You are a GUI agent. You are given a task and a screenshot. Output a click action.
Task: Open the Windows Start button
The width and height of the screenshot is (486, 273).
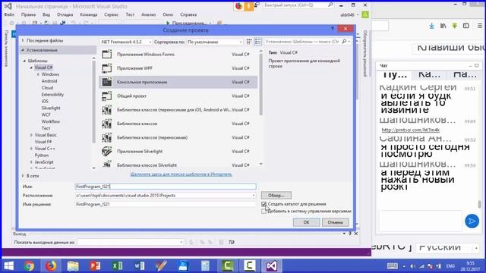(x=9, y=266)
